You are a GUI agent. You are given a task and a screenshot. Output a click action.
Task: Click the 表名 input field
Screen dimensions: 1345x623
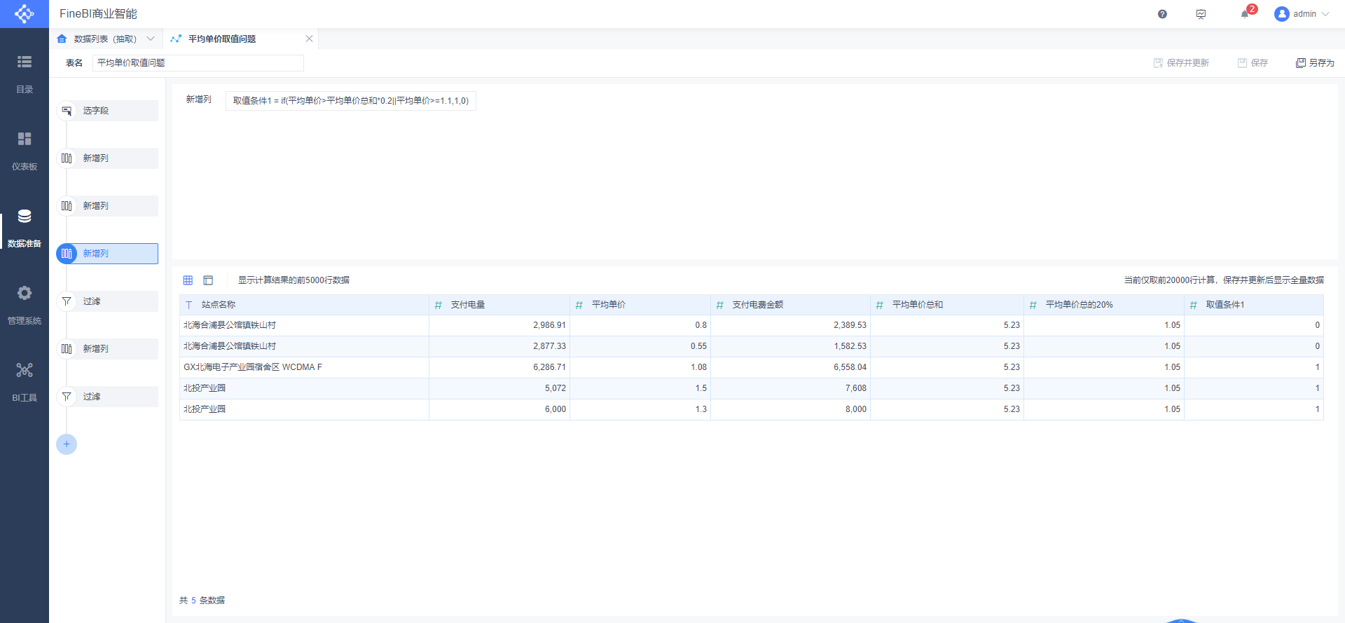click(198, 63)
